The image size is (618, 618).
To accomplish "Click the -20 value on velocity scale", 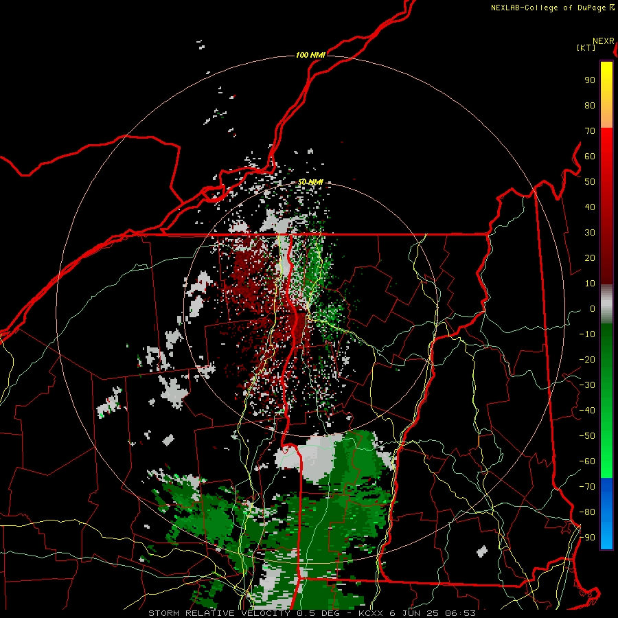I will pos(587,360).
